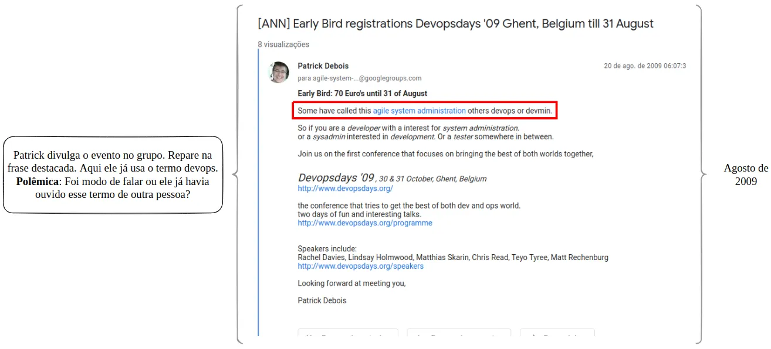The height and width of the screenshot is (349, 771).
Task: Click the line 'So if you are a developer'
Action: pos(408,128)
